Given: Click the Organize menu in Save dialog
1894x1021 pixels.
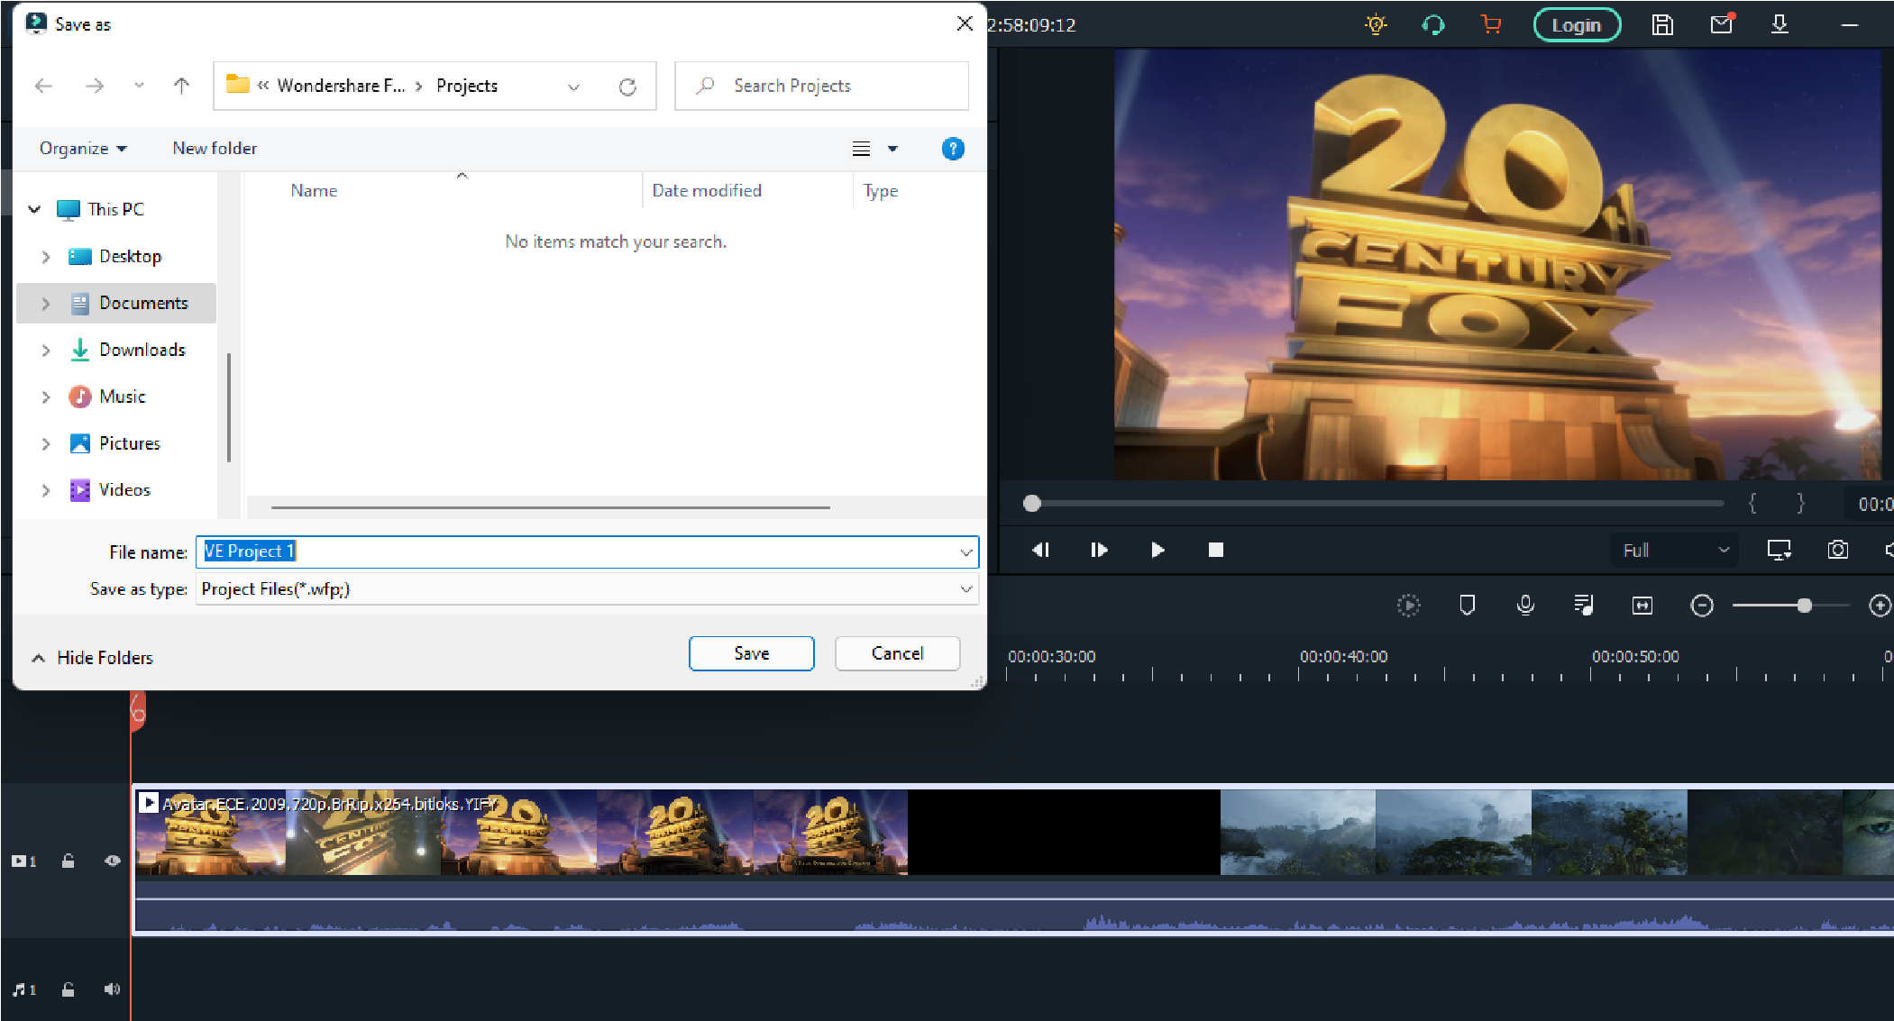Looking at the screenshot, I should [x=82, y=147].
